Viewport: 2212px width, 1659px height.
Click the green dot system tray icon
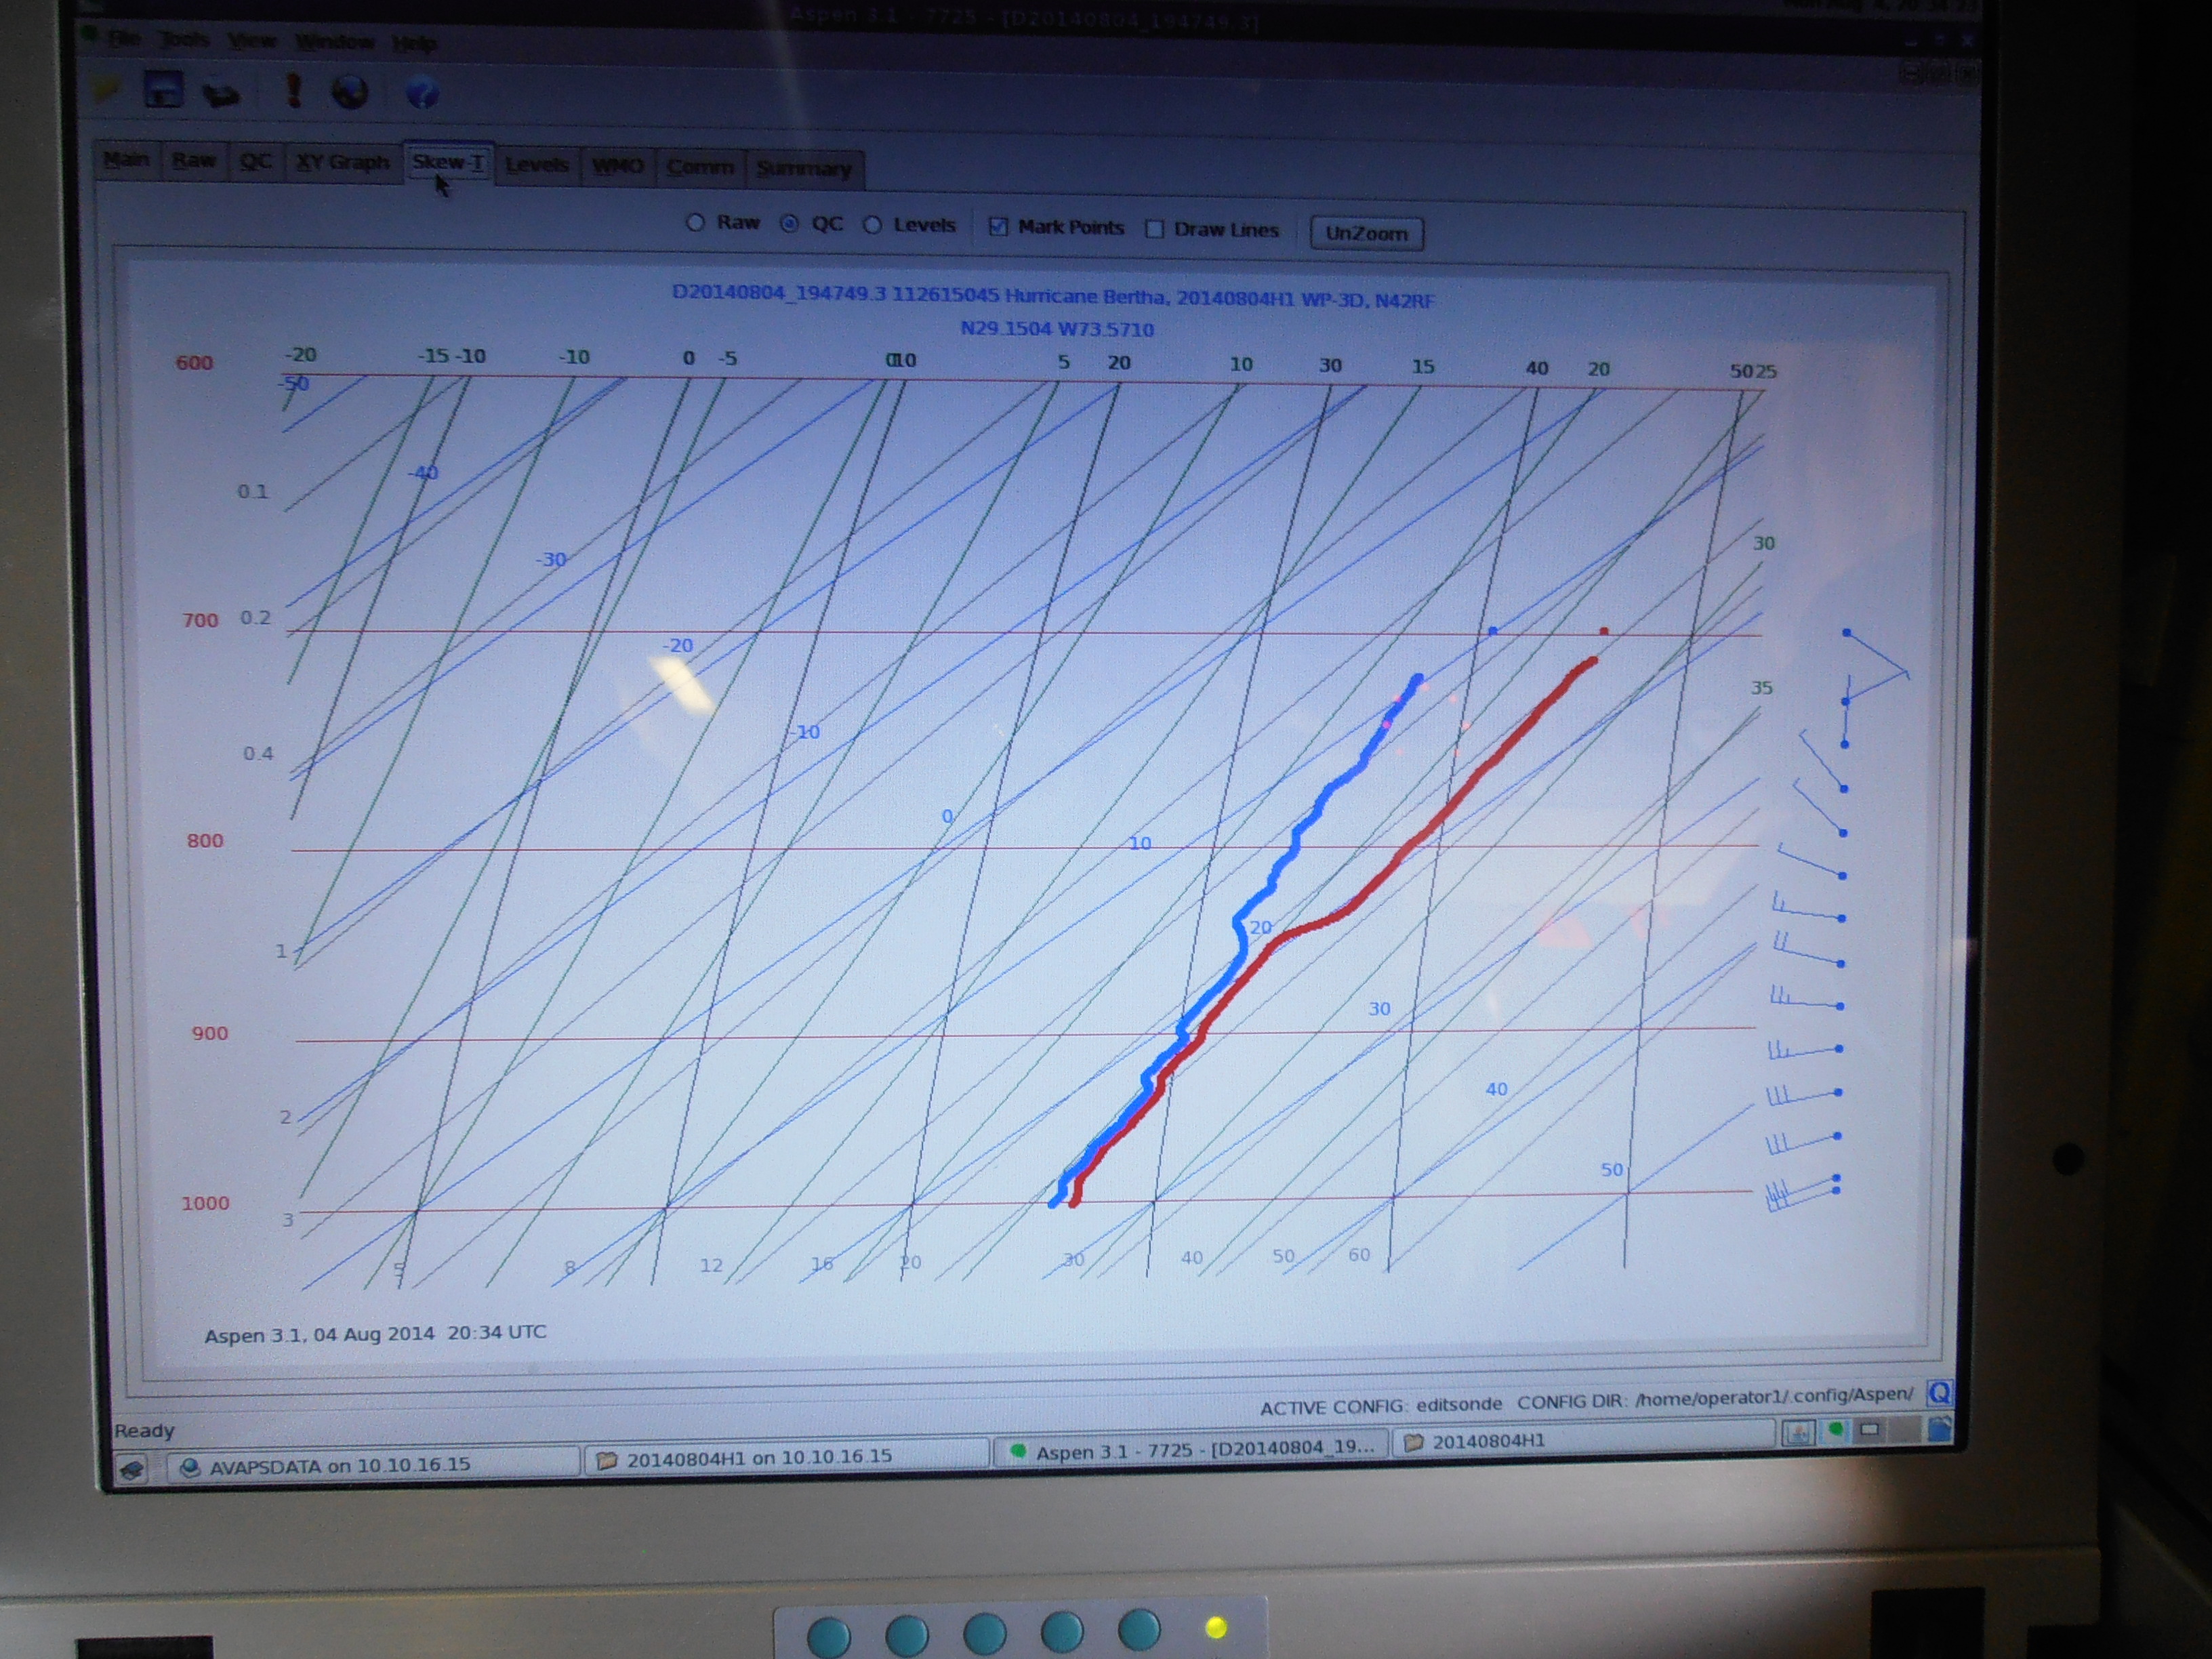(1835, 1430)
